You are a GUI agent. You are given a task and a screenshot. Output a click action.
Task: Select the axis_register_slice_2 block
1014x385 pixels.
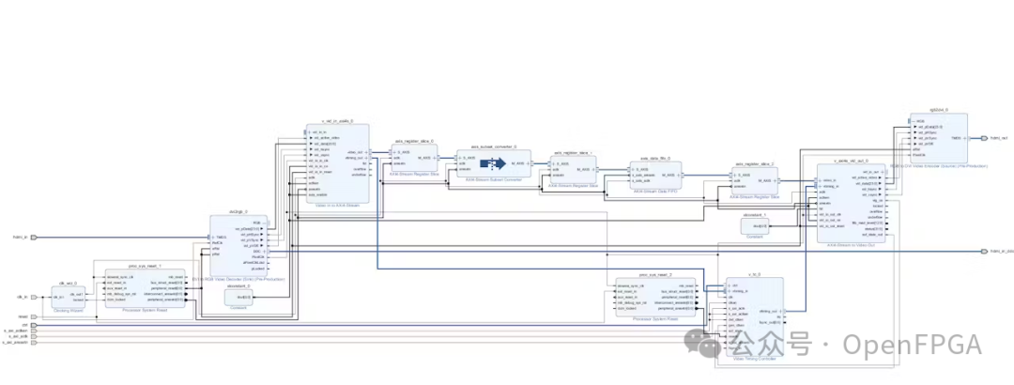pyautogui.click(x=757, y=182)
